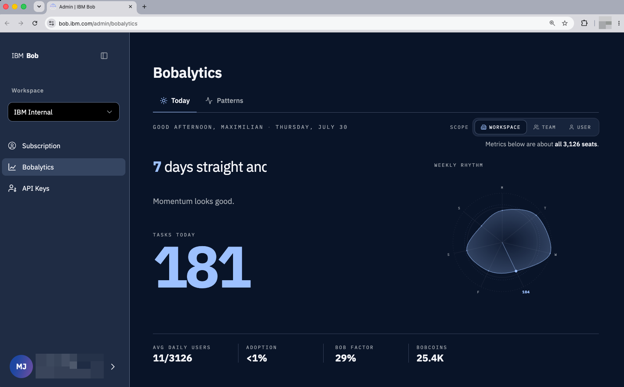The height and width of the screenshot is (387, 624).
Task: Go back in browser history
Action: point(7,23)
